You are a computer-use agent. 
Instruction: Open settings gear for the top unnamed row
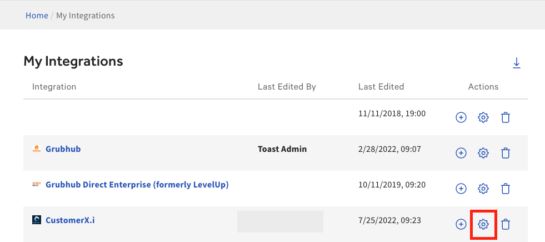(483, 117)
